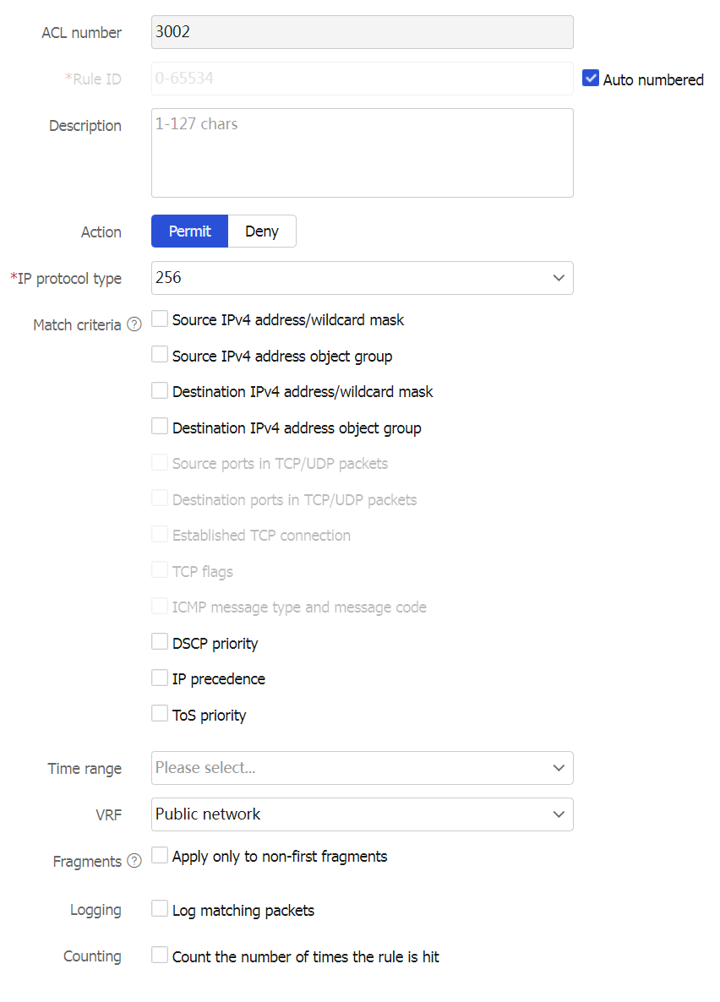The image size is (720, 1002).
Task: Check the IP precedence box
Action: pyautogui.click(x=160, y=678)
